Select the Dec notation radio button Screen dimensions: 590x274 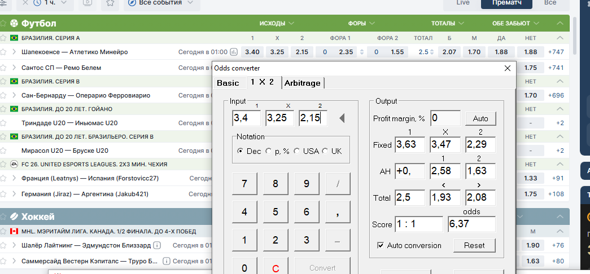[241, 151]
